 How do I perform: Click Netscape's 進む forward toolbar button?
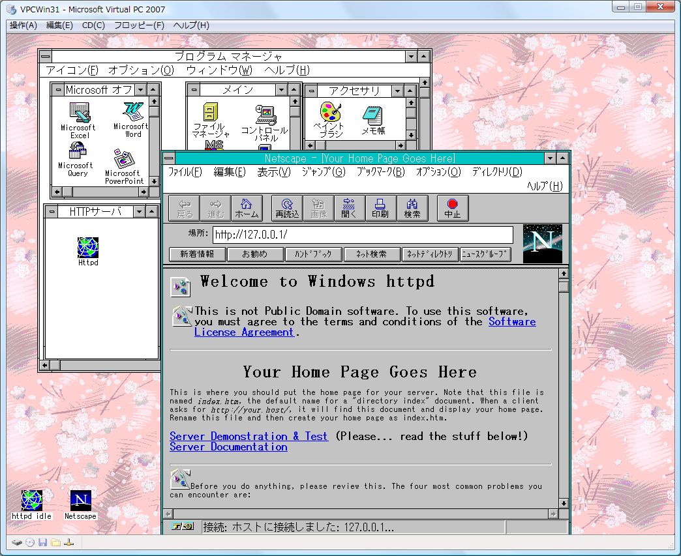point(215,209)
